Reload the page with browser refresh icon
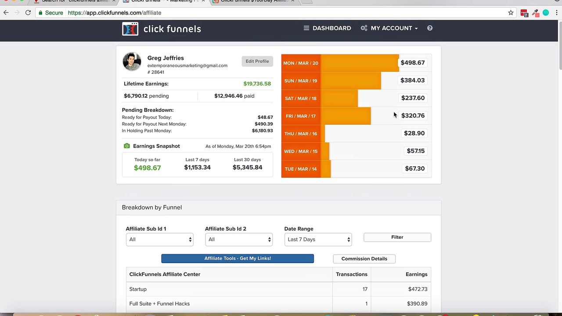Viewport: 562px width, 316px height. click(x=28, y=13)
